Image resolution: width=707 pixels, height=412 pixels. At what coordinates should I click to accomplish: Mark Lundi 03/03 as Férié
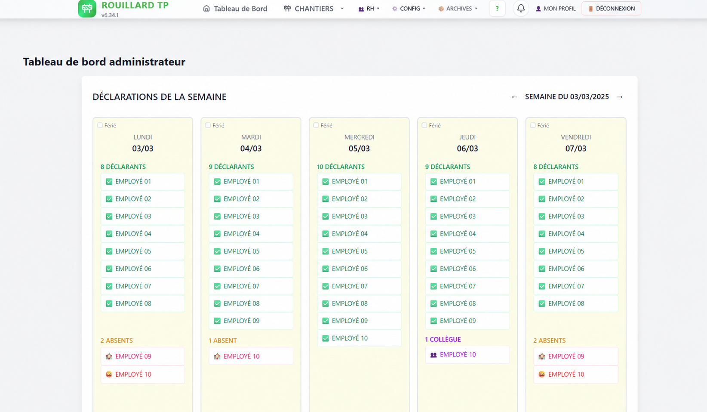pyautogui.click(x=100, y=125)
